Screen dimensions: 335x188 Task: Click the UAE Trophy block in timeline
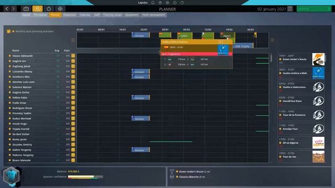(243, 46)
